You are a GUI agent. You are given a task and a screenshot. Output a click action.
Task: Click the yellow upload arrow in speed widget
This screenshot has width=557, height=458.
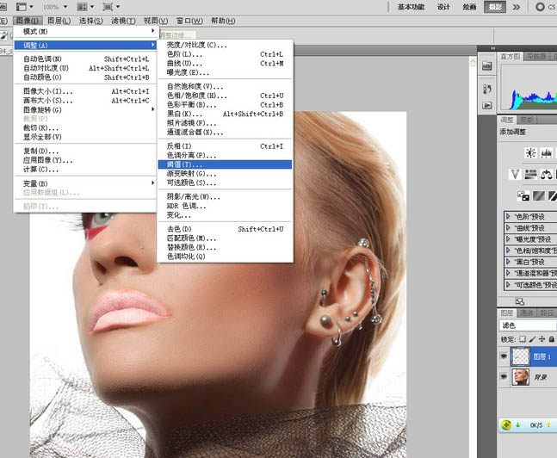coord(549,424)
